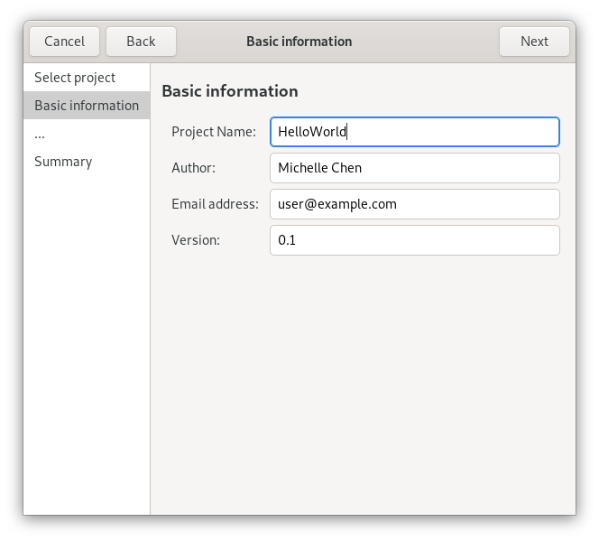Click header bar space between Back and title
Screen dimensions: 599x541
click(209, 42)
